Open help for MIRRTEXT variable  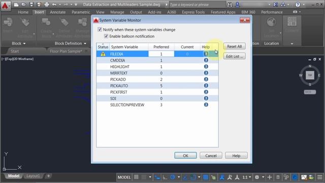click(206, 73)
